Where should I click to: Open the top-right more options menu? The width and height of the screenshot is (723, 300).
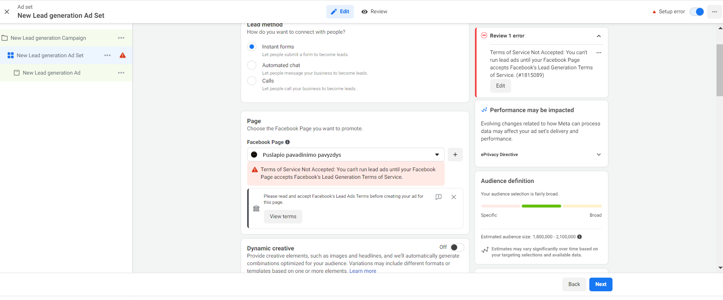point(715,12)
